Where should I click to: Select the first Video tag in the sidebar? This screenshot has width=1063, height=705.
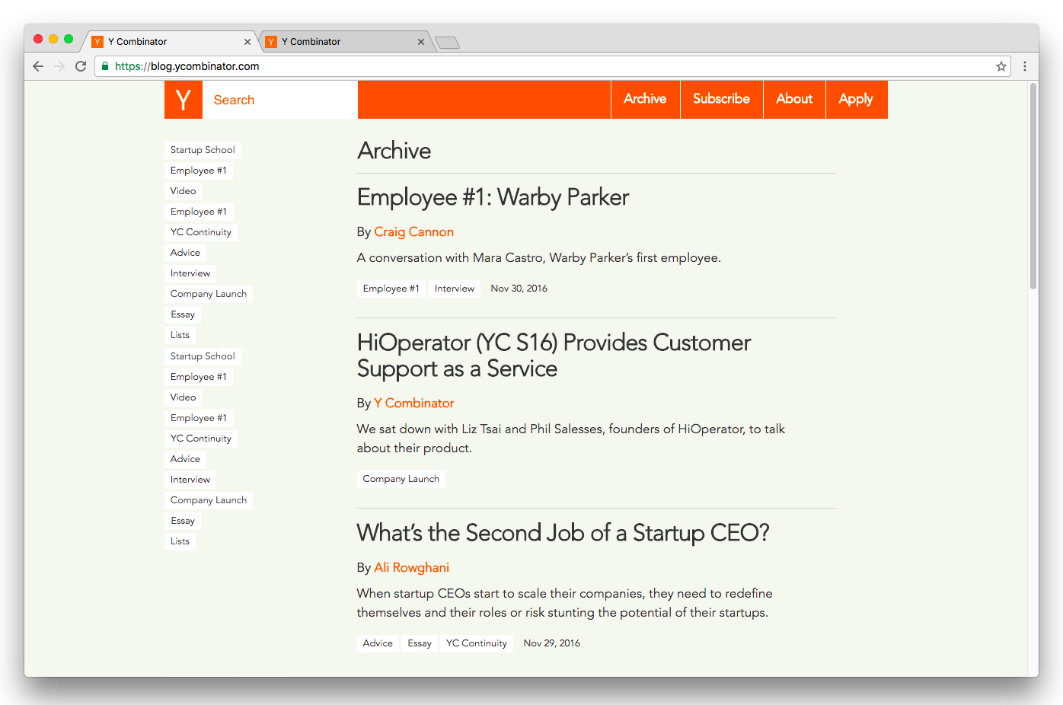[x=184, y=191]
